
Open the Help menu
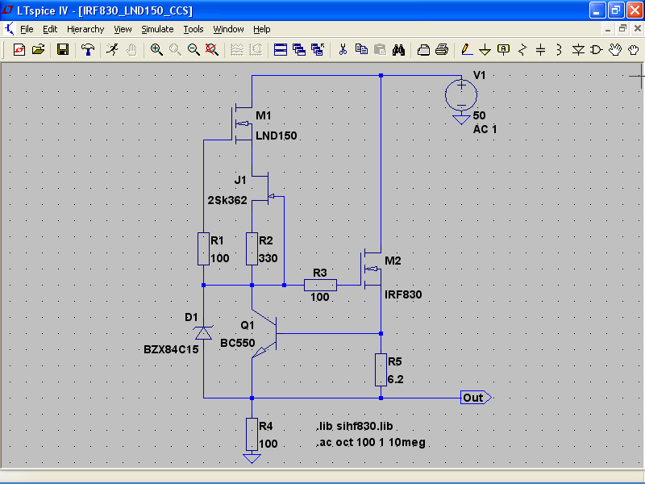click(x=261, y=29)
